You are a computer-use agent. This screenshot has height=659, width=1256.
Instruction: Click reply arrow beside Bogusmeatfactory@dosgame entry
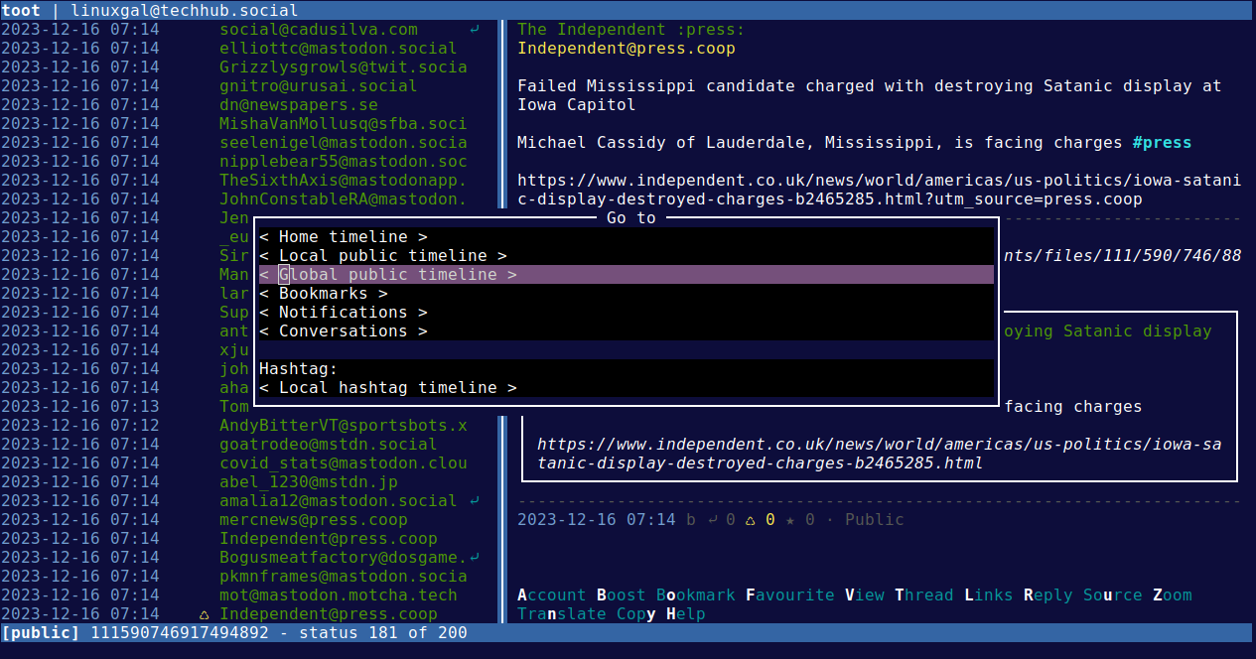(x=474, y=557)
